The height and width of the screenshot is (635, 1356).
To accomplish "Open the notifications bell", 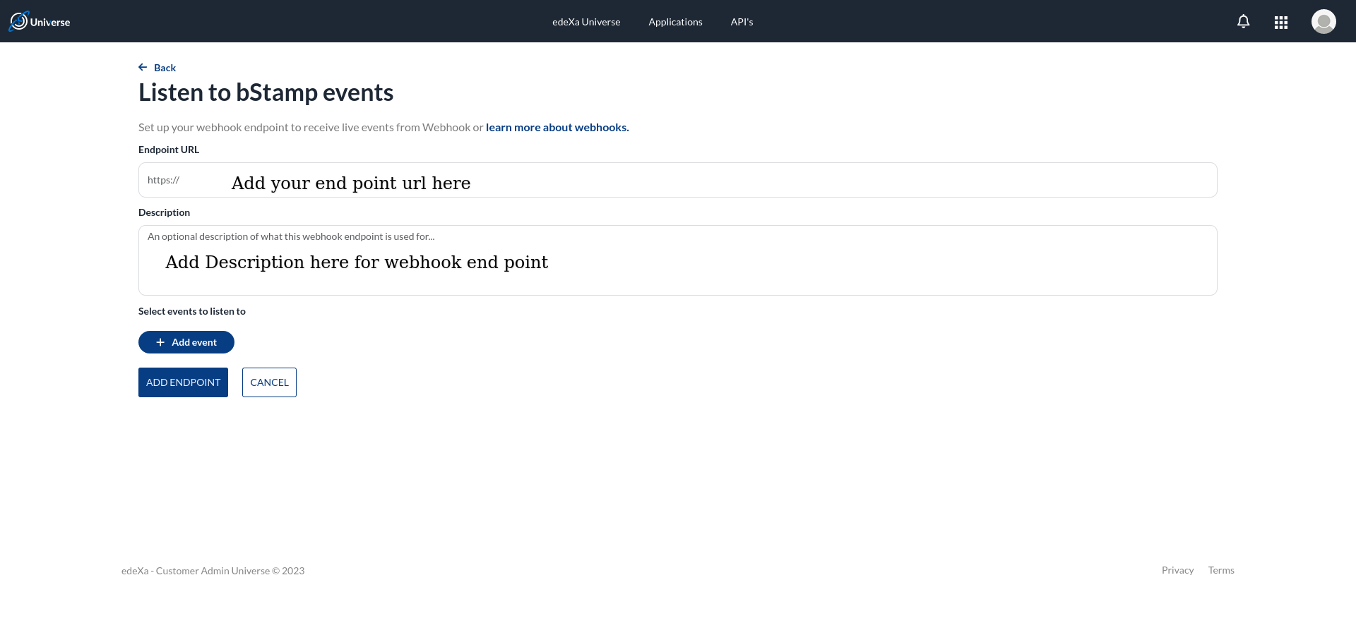I will (1243, 22).
